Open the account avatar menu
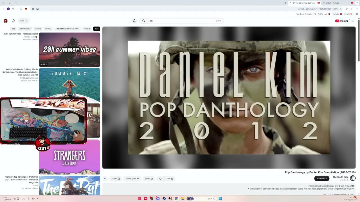This screenshot has height=202, width=360. tap(6, 21)
